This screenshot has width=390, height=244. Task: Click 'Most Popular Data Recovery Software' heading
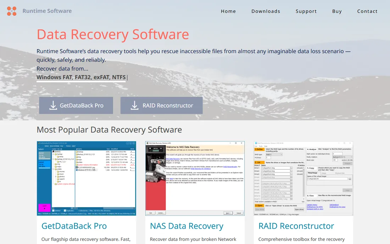pyautogui.click(x=109, y=129)
